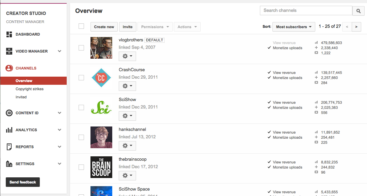This screenshot has width=367, height=196.
Task: Click the Video Manager drawer icon
Action: pos(9,51)
